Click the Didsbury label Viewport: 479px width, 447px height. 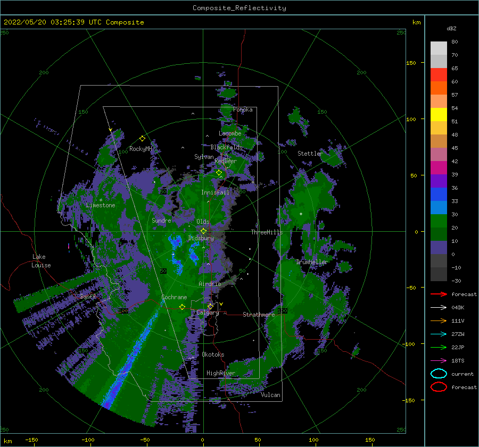click(x=201, y=238)
